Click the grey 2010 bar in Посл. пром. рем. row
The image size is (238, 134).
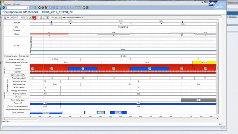coord(199,100)
